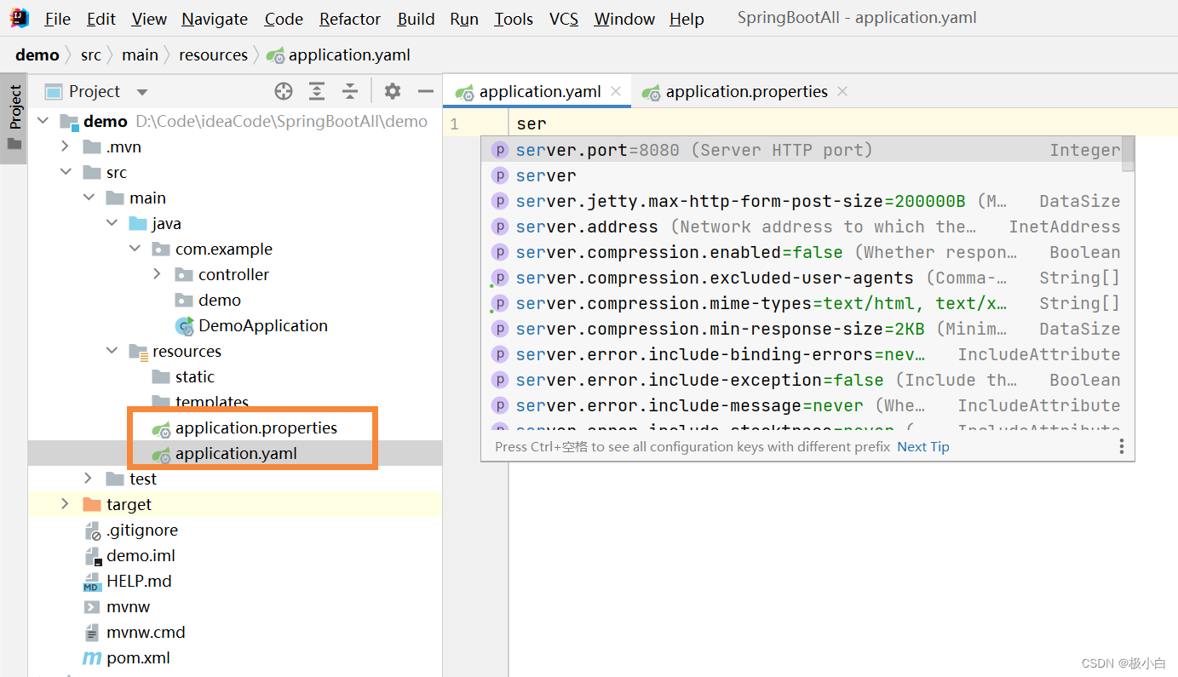
Task: Click the DemoApplication class icon
Action: click(184, 325)
